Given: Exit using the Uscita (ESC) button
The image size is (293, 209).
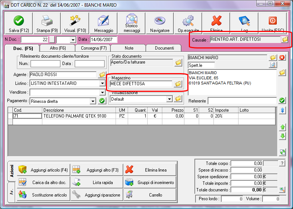Looking at the screenshot, I should [273, 23].
